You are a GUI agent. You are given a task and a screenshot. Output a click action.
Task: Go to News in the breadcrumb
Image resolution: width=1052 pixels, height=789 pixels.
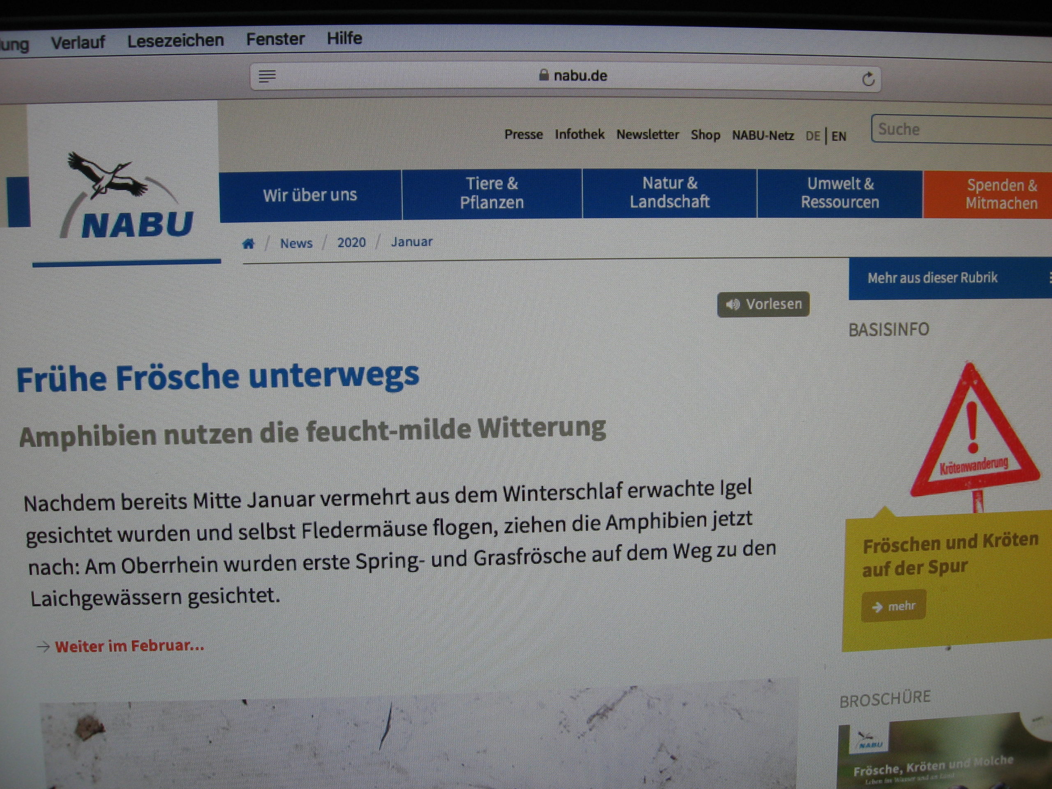296,244
